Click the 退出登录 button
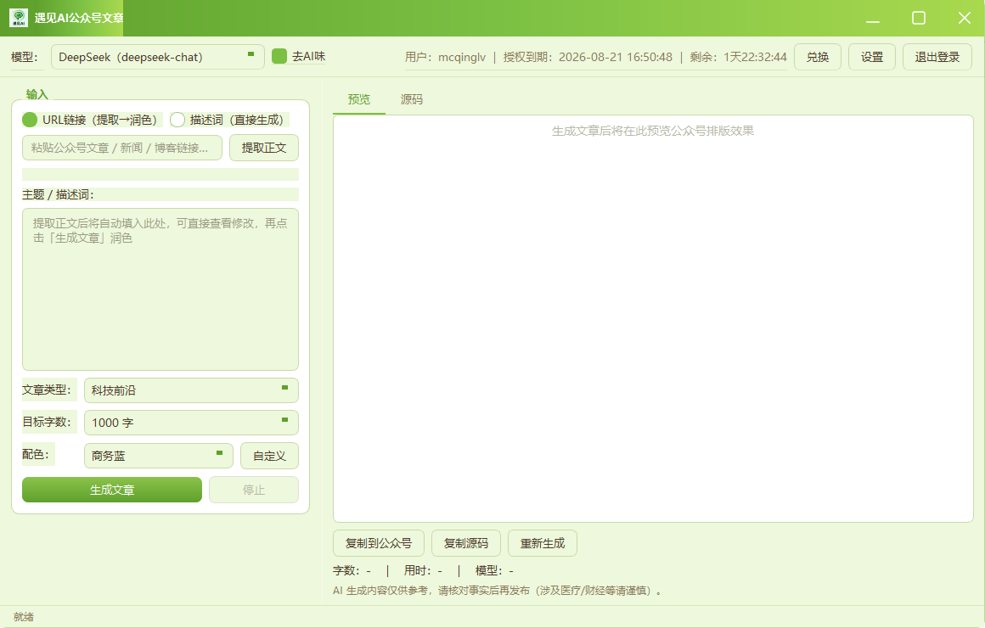This screenshot has width=985, height=628. pyautogui.click(x=937, y=57)
